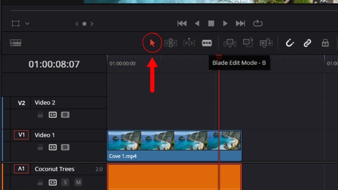Click the V1 destination button

21,135
